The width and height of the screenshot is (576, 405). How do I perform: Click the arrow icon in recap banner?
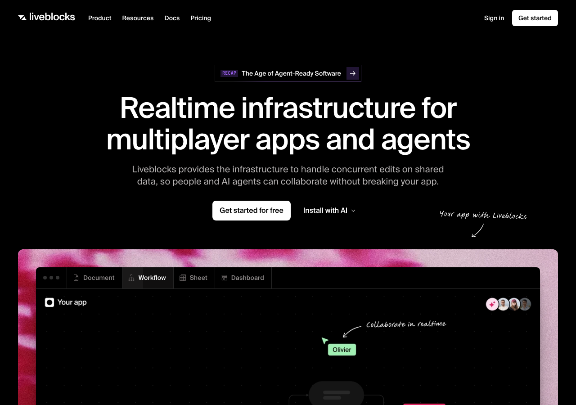tap(353, 73)
